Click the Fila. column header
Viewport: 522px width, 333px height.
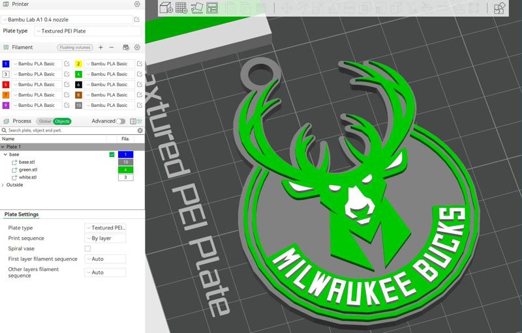point(125,139)
